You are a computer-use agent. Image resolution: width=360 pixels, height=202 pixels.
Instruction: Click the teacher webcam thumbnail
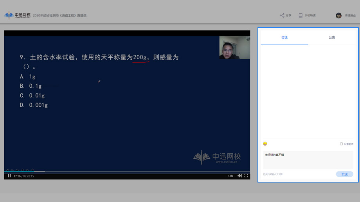coord(234,48)
